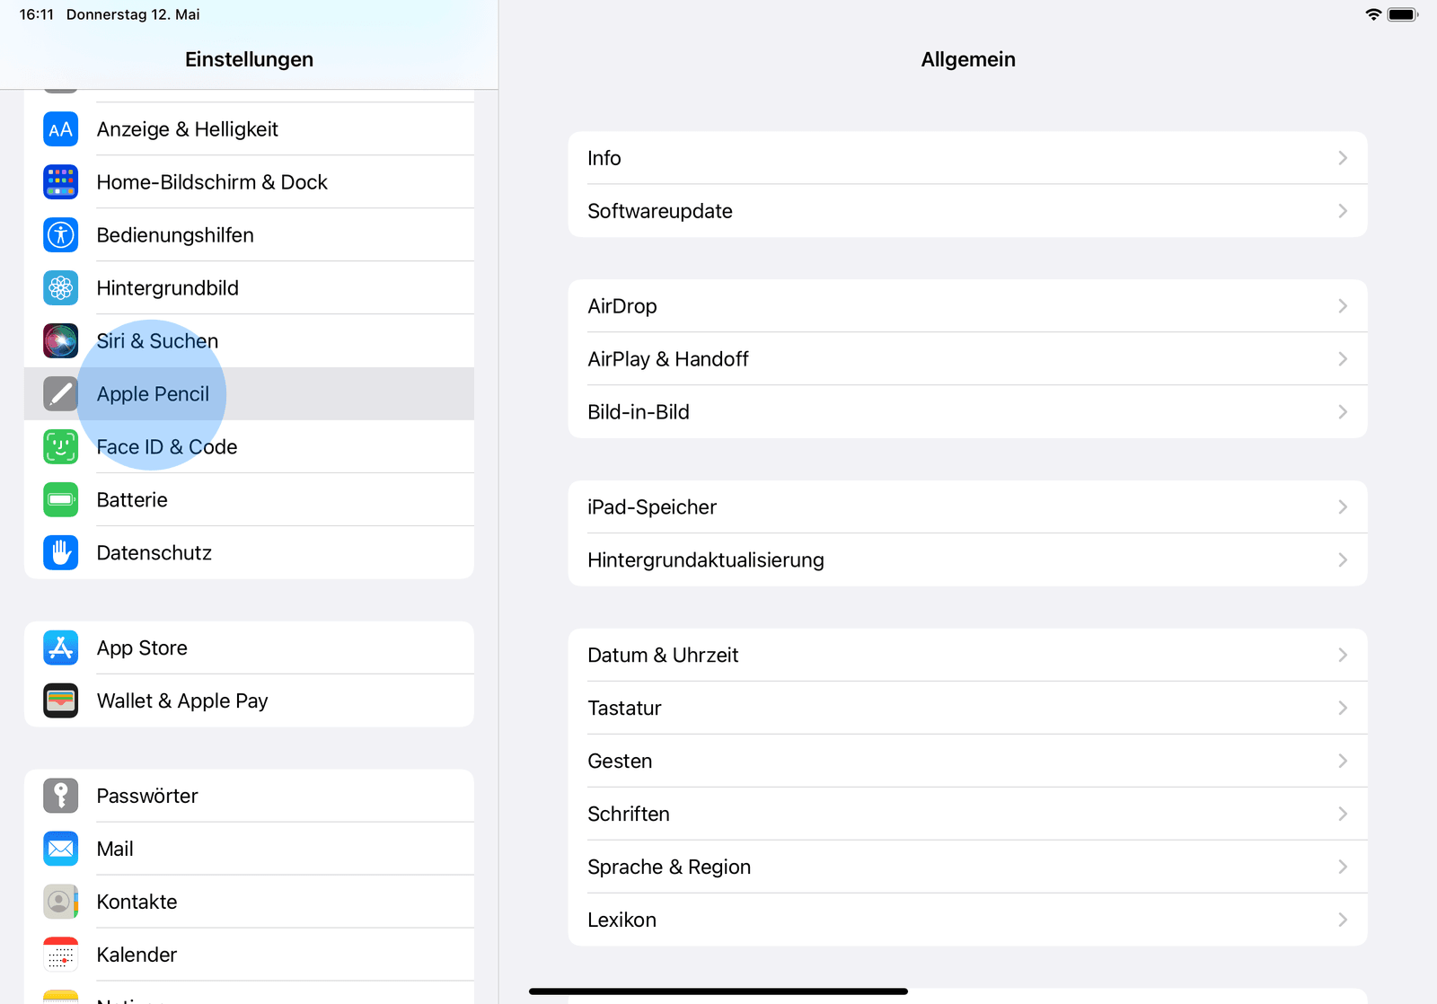
Task: Expand the AirDrop row chevron
Action: 1343,306
